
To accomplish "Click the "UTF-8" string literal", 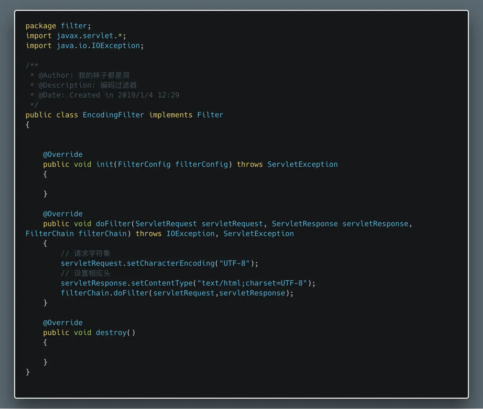I will [234, 264].
